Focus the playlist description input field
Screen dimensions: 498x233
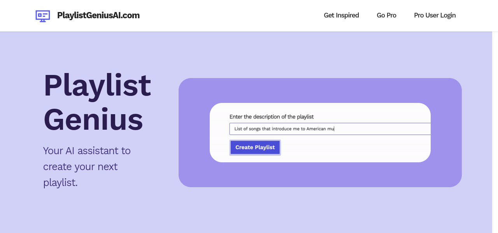[381, 129]
